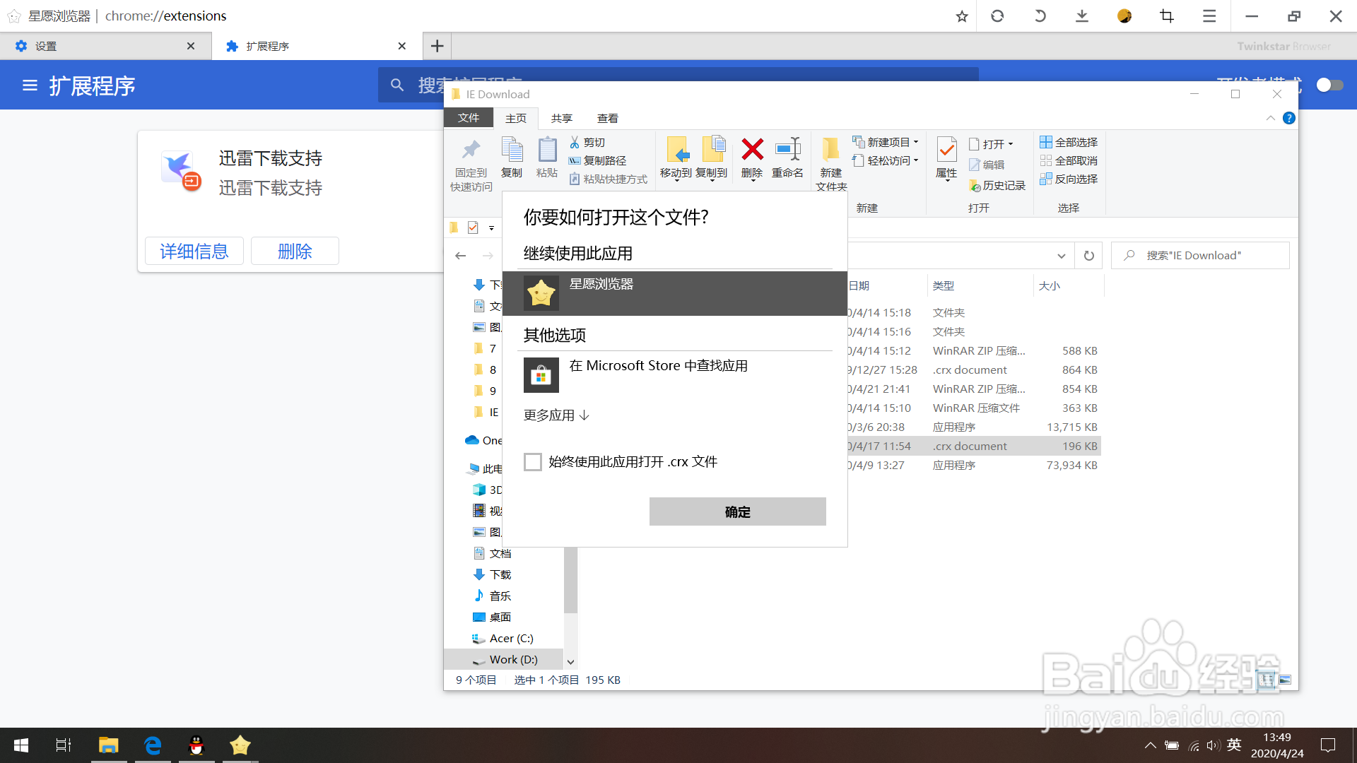This screenshot has width=1357, height=763.
Task: Click the Rename icon
Action: click(787, 149)
